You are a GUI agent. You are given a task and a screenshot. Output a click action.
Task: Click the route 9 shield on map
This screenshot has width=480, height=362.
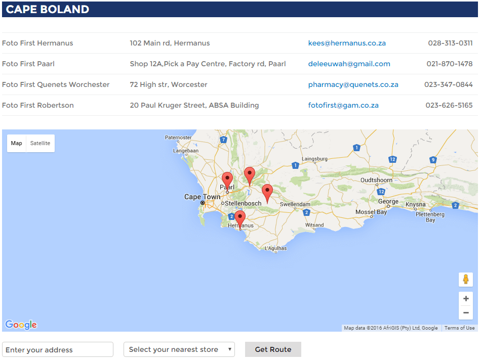tap(433, 160)
